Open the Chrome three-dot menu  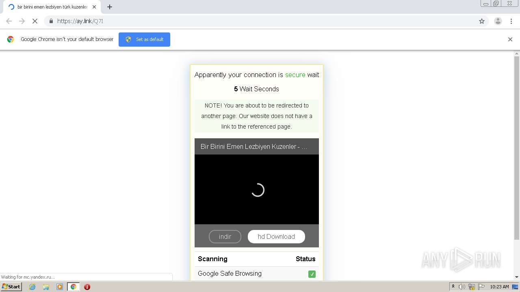point(511,21)
